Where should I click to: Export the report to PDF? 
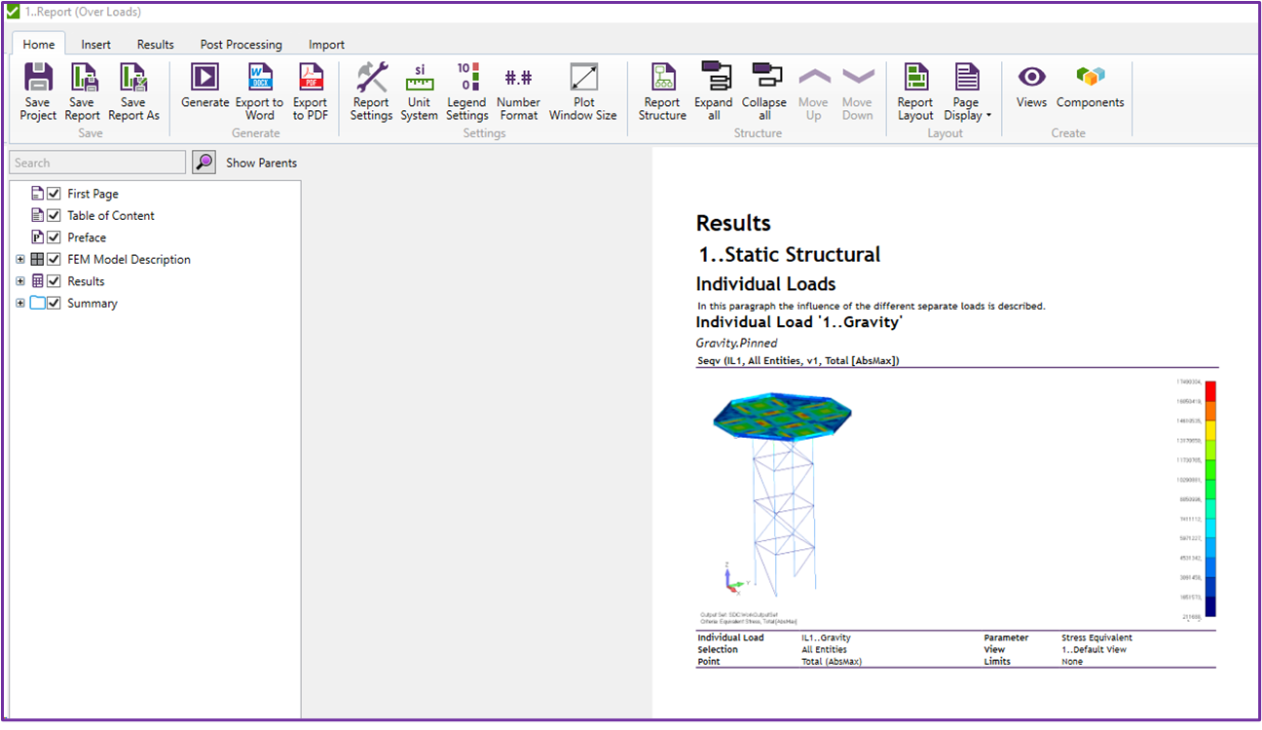tap(311, 77)
